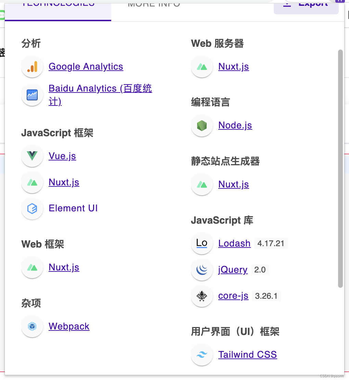Switch to the More Info tab

[x=154, y=4]
